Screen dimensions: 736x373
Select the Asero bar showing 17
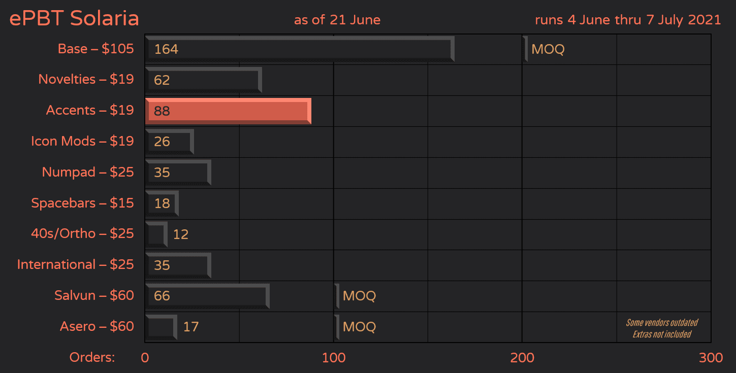[160, 327]
